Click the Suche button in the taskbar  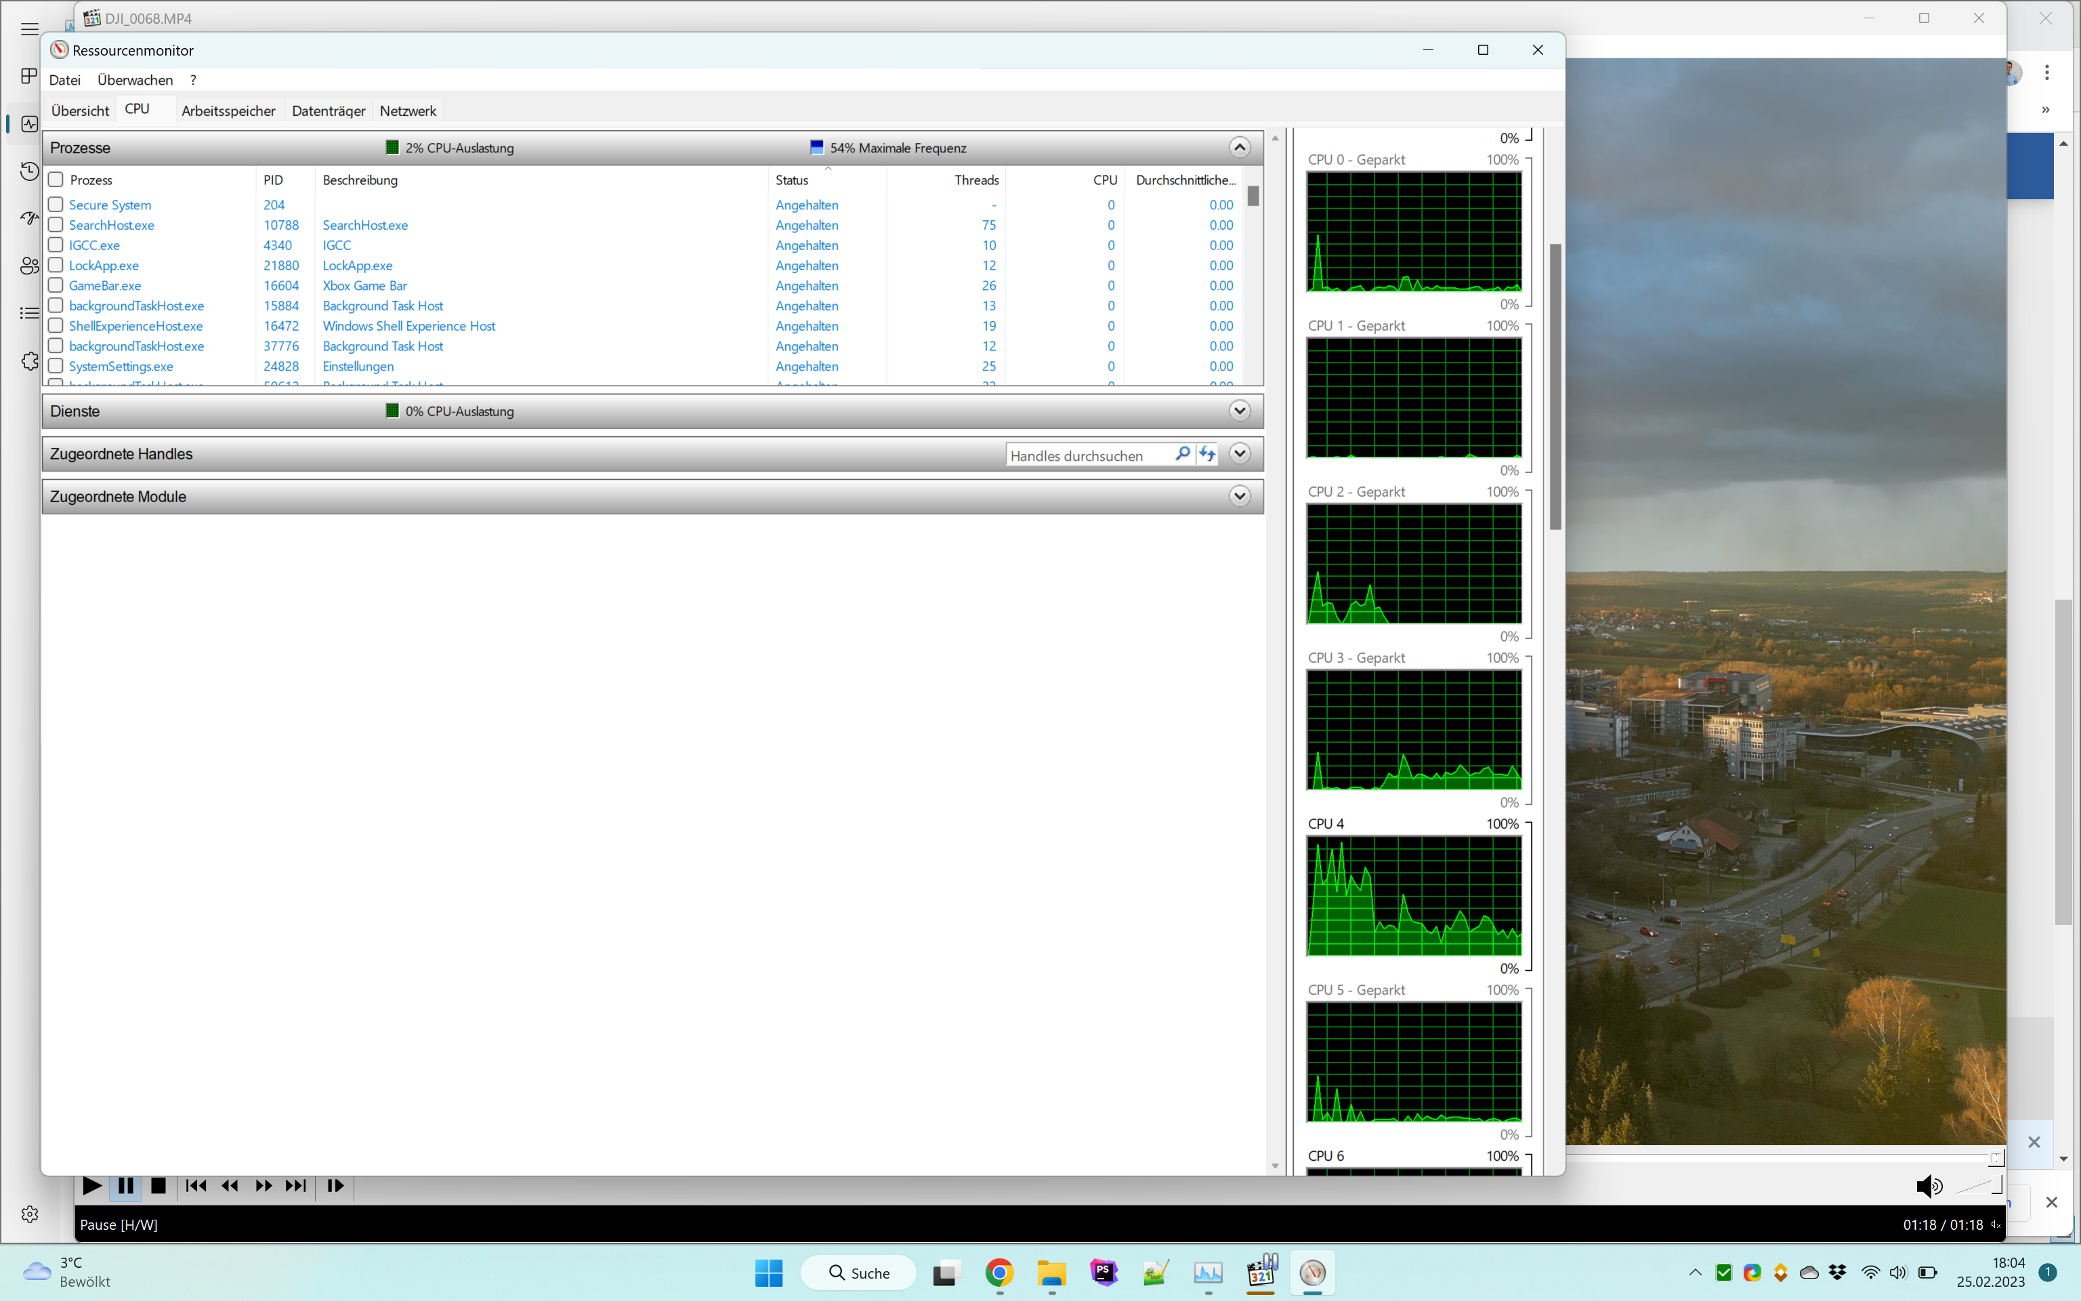[x=858, y=1273]
